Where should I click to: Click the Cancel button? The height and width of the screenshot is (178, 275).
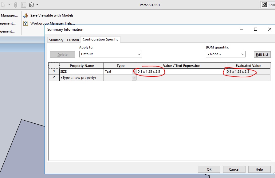(x=234, y=169)
